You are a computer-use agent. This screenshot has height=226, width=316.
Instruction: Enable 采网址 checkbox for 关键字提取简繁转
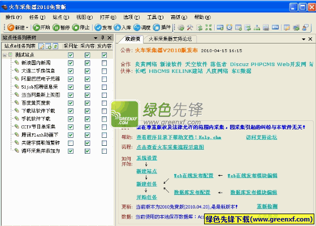71,143
